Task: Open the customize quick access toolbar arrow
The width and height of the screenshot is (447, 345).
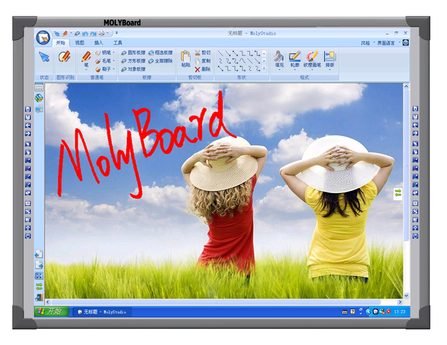Action: [117, 33]
